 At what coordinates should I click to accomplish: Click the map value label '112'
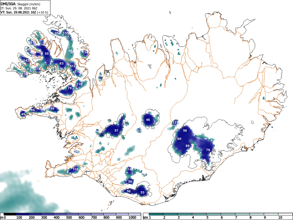(73, 66)
